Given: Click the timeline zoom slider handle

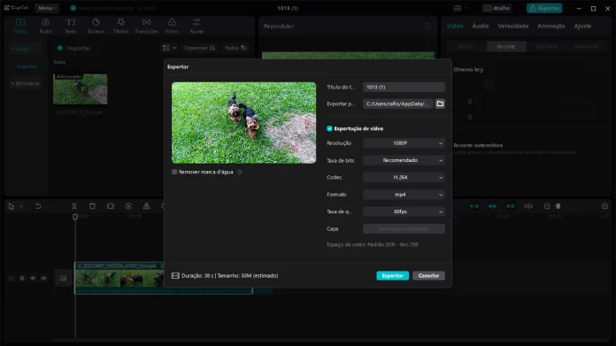Looking at the screenshot, I should 558,206.
